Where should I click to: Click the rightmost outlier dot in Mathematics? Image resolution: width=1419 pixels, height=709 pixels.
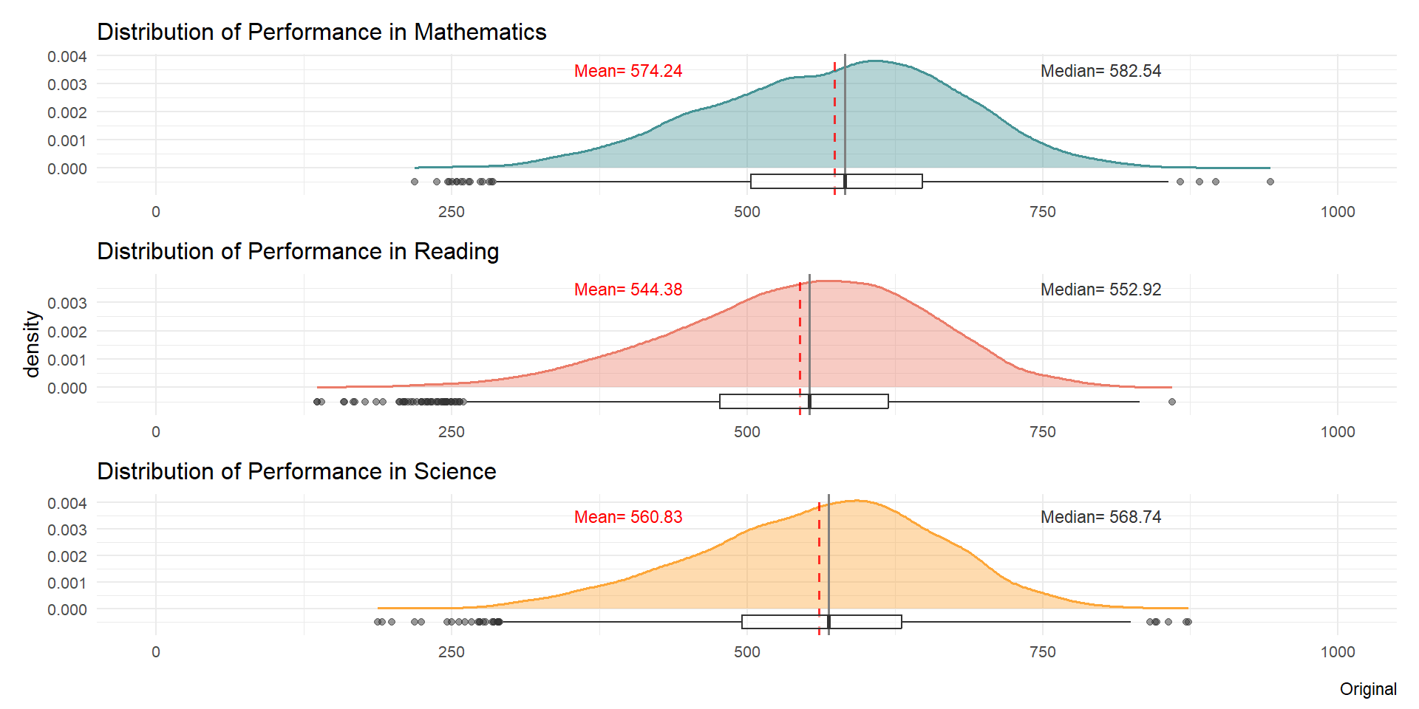[1270, 182]
